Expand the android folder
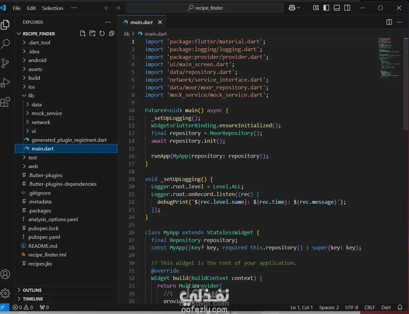 click(37, 60)
